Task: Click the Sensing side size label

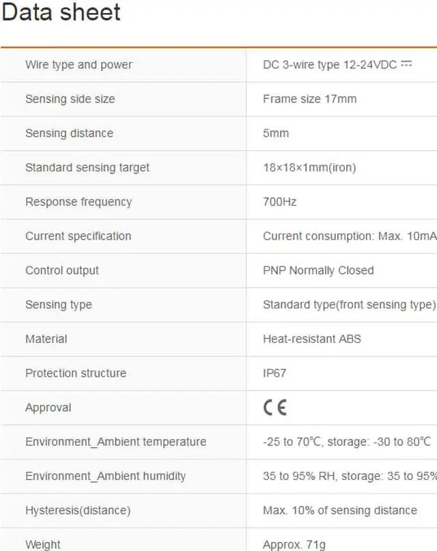Action: (70, 99)
